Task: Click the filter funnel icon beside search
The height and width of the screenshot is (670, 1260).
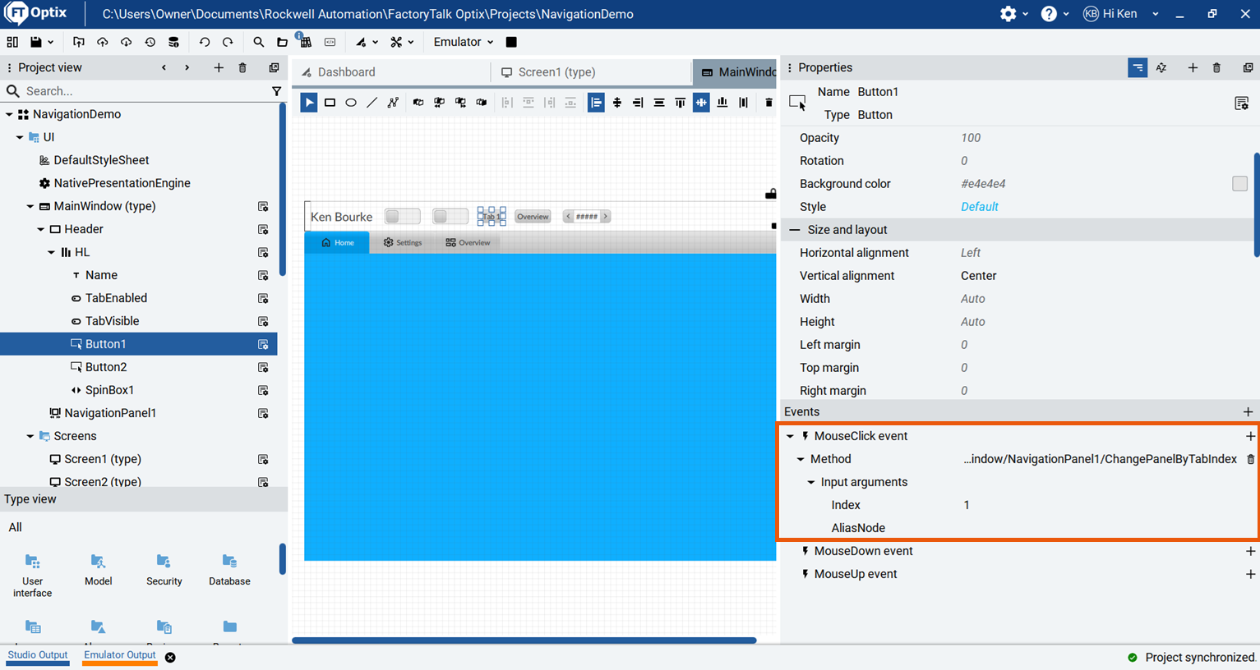Action: (x=277, y=91)
